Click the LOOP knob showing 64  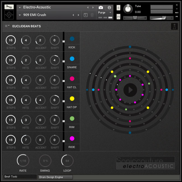[67, 160]
